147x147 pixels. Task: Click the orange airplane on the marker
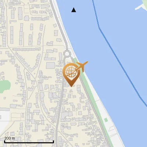coord(82,67)
